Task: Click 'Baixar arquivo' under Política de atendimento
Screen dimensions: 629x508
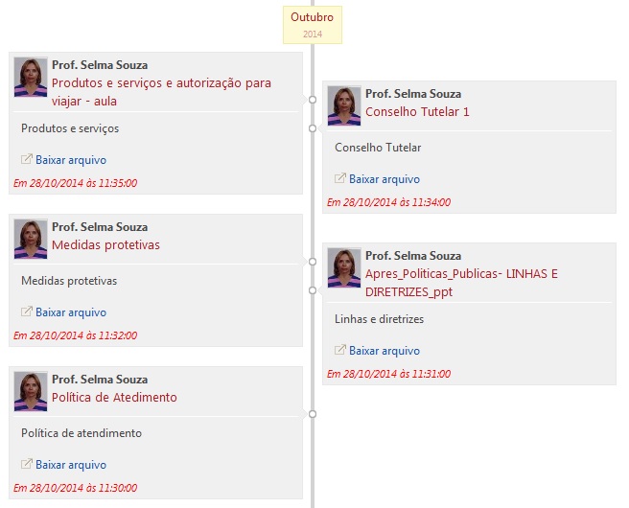Action: point(71,465)
